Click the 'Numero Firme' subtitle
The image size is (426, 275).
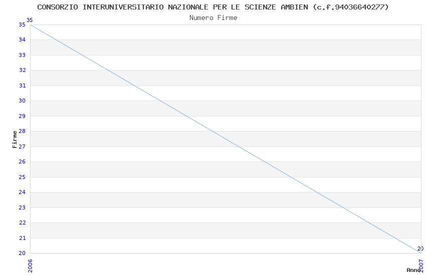click(x=214, y=18)
